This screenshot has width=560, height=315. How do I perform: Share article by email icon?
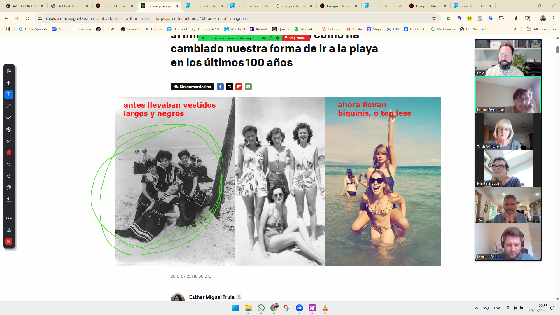click(248, 87)
